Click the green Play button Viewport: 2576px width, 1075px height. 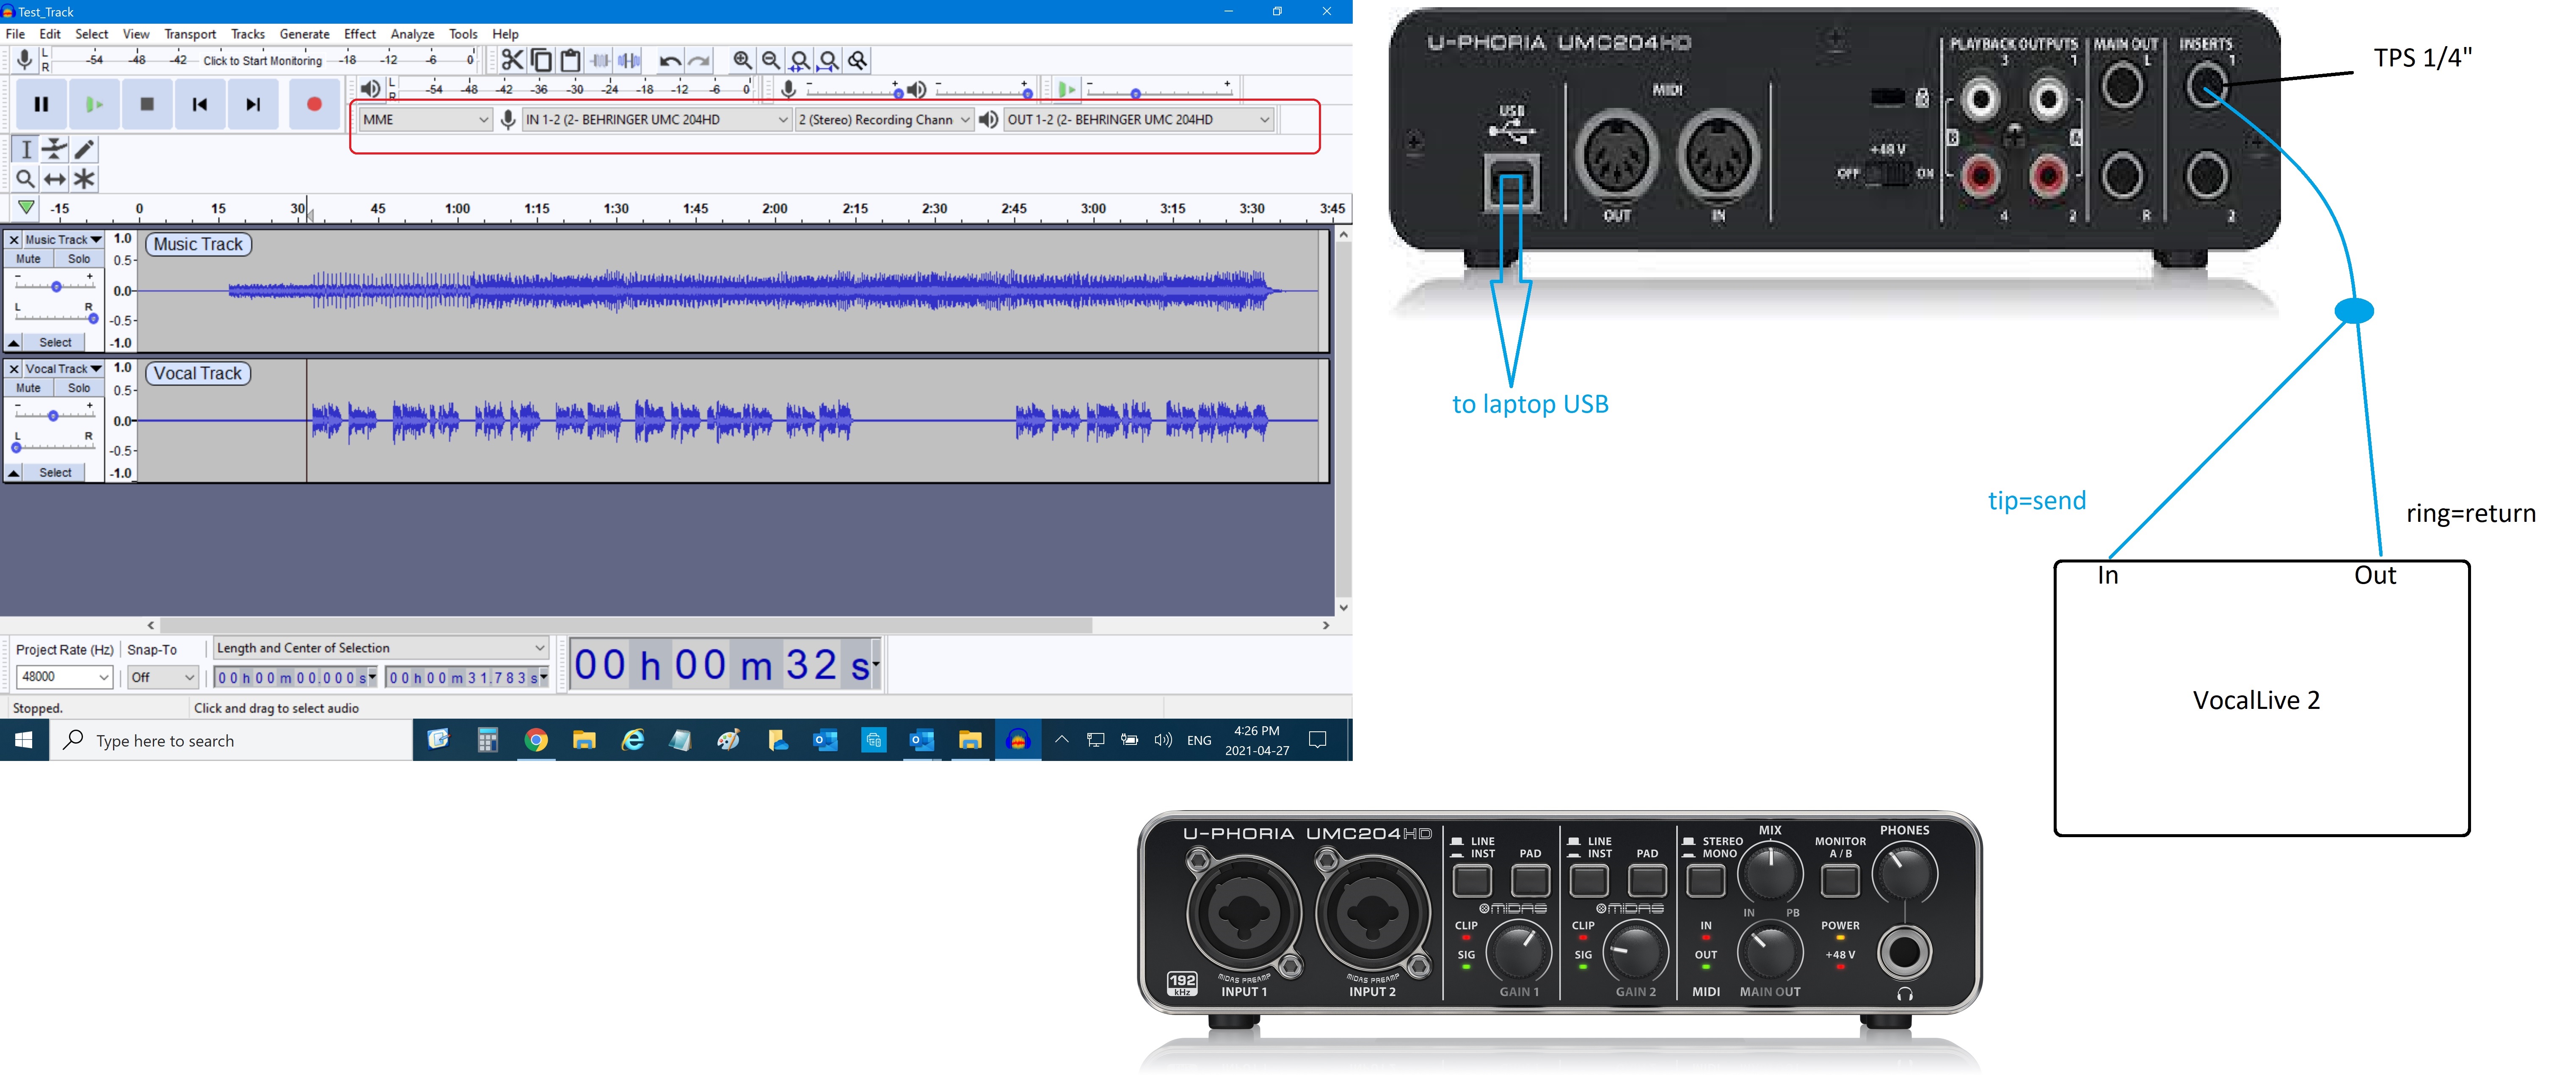coord(94,104)
